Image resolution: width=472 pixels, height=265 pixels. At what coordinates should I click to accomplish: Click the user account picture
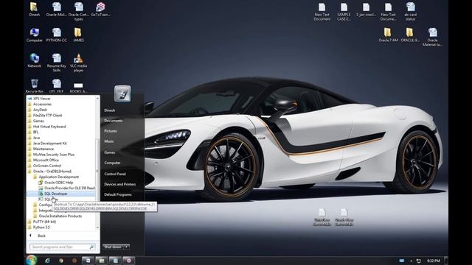(x=122, y=93)
